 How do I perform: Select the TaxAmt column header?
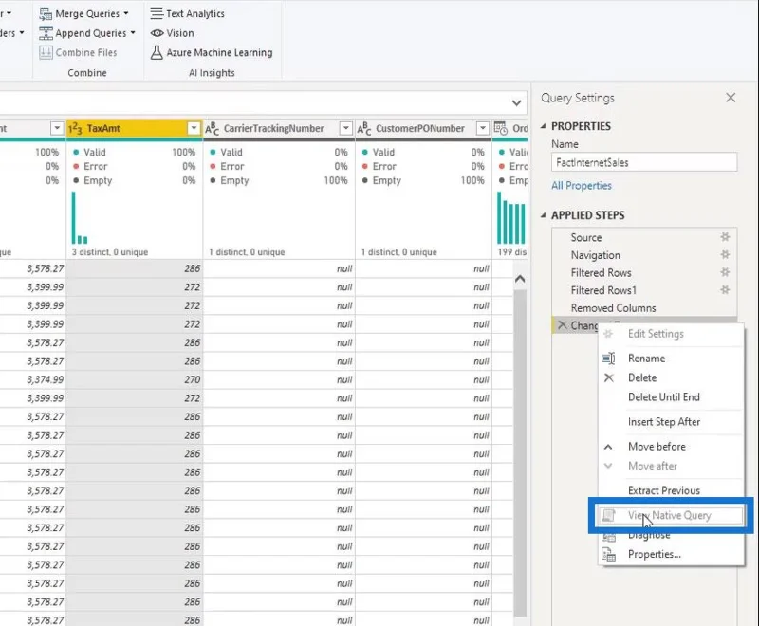coord(134,129)
